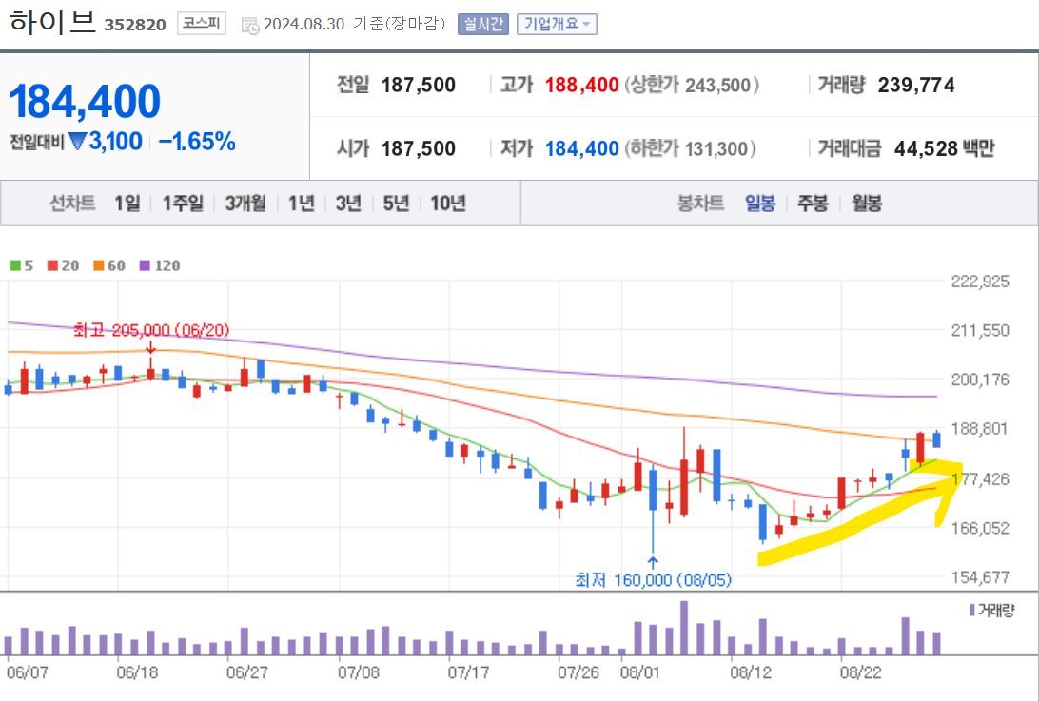Click the 154,677 price axis label

coord(981,577)
